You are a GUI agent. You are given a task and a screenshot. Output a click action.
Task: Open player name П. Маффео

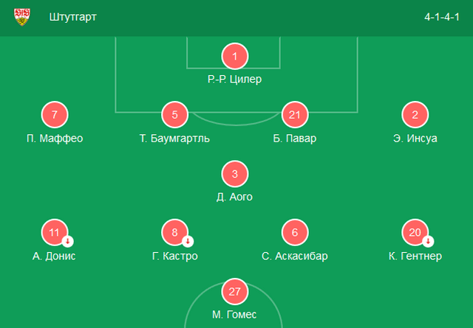click(55, 138)
